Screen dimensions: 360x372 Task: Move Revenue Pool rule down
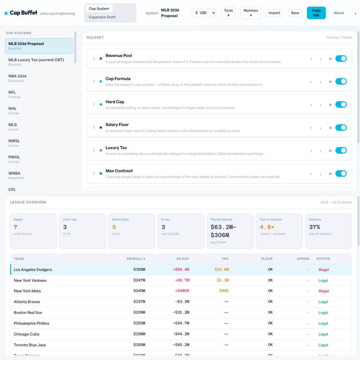tap(321, 59)
